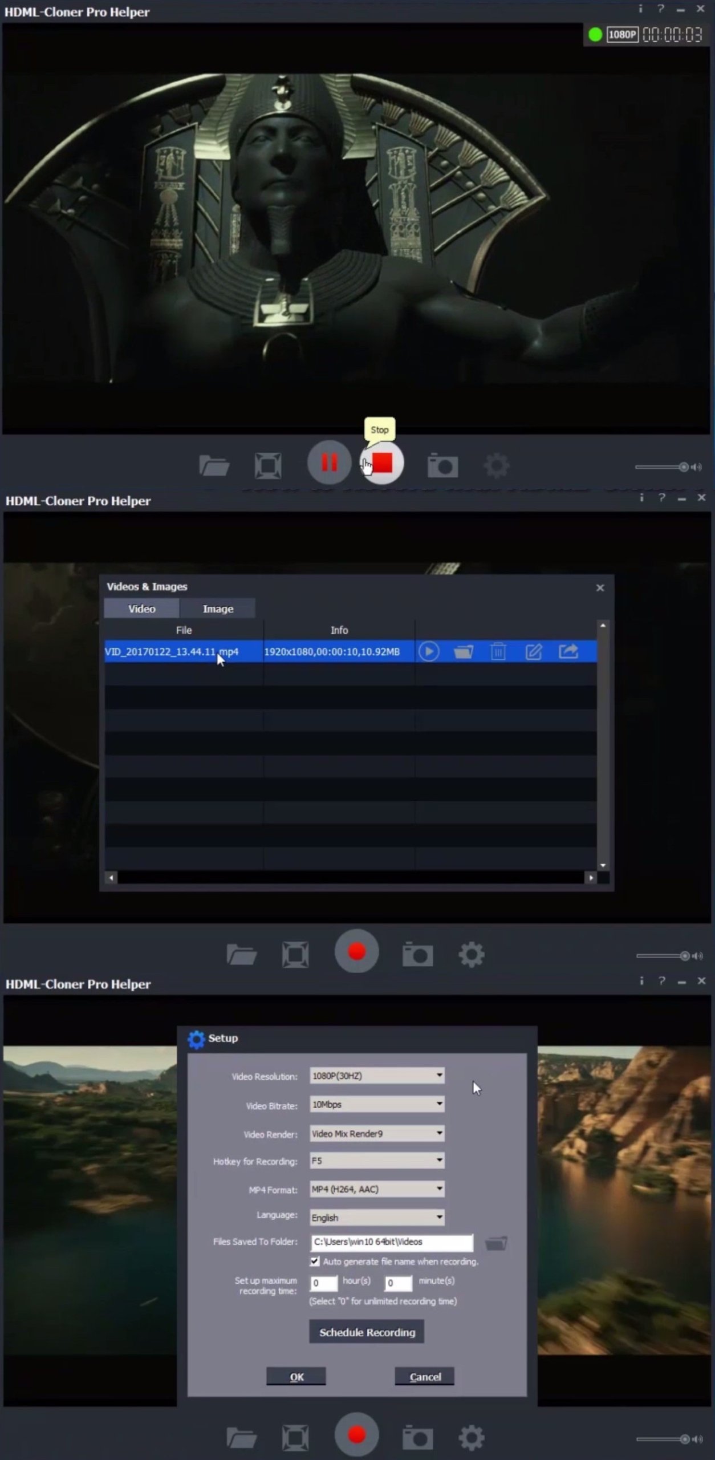
Task: Expand the Hotkey for Recording dropdown
Action: [377, 1160]
